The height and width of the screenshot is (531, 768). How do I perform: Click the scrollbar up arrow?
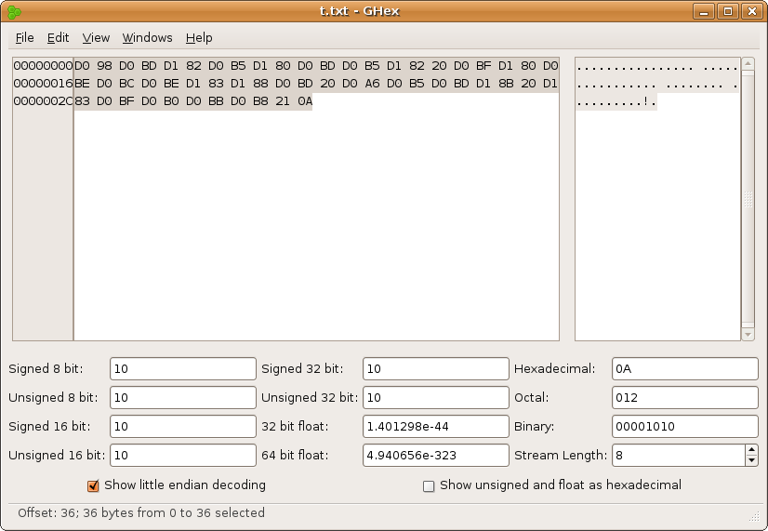[x=748, y=65]
